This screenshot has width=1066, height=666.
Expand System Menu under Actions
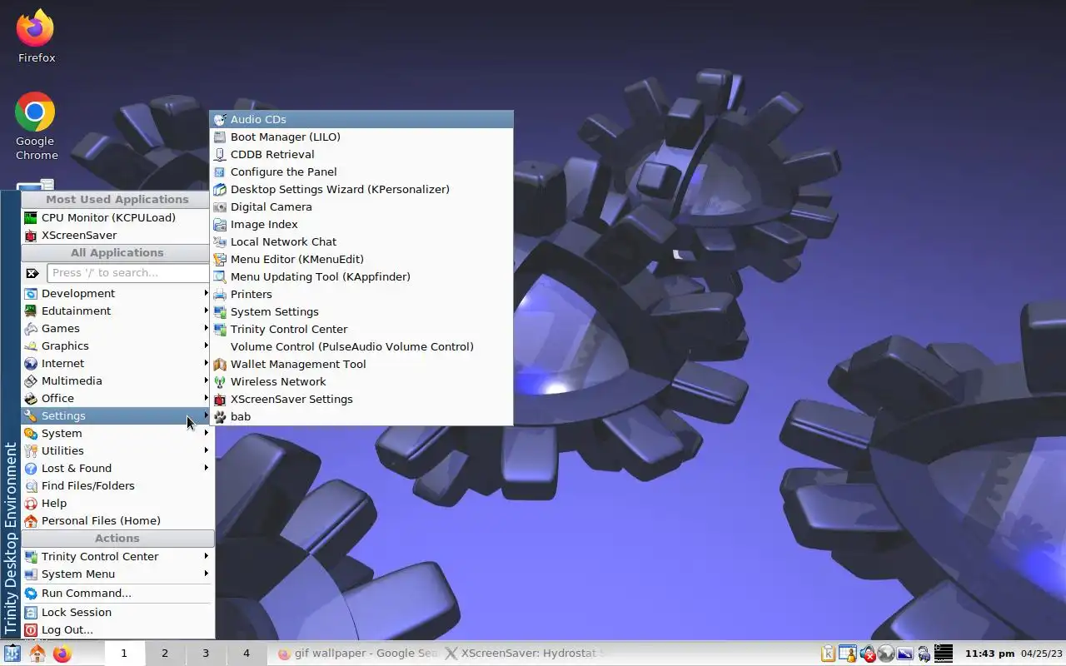pyautogui.click(x=117, y=574)
